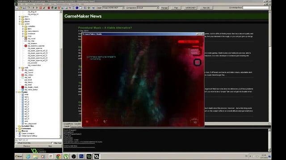This screenshot has height=160, width=286.
Task: Select obj_shader_check in the tree
Action: (31, 87)
